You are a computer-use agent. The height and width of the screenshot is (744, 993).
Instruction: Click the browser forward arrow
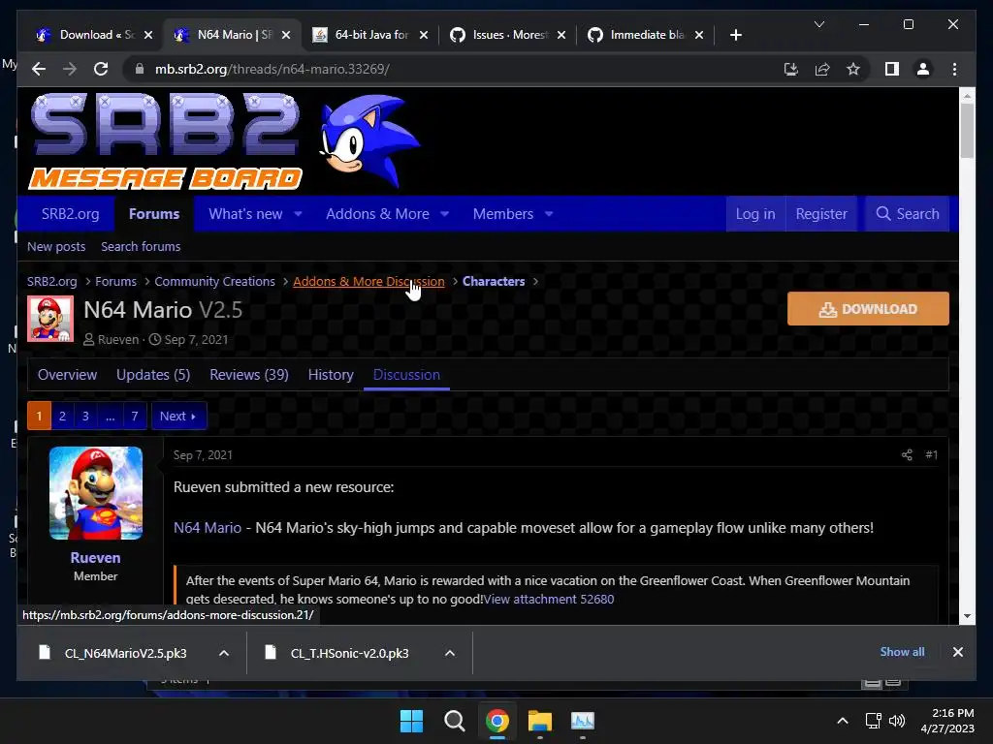click(x=70, y=69)
